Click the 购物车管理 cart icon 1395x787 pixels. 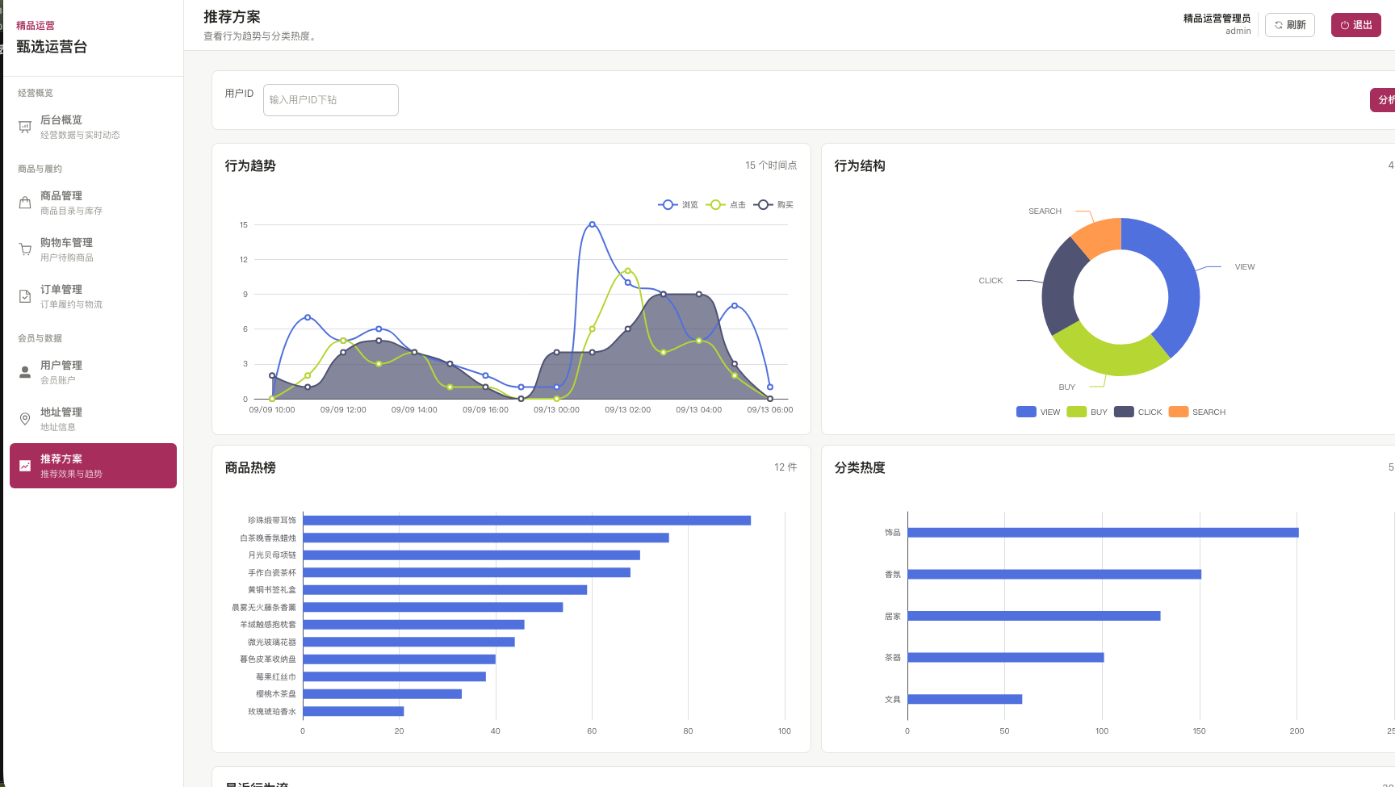coord(25,249)
